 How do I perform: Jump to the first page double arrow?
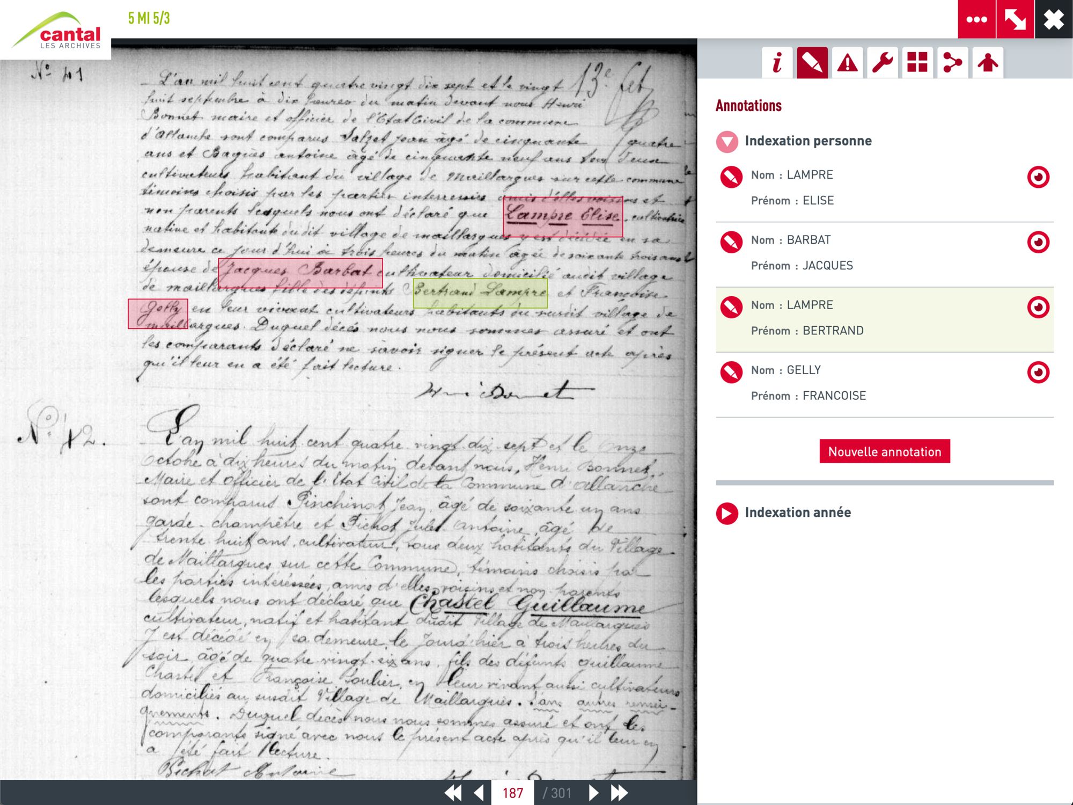(453, 793)
